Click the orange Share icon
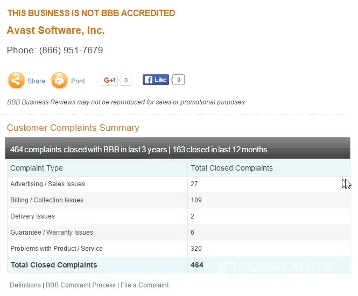 coord(16,81)
